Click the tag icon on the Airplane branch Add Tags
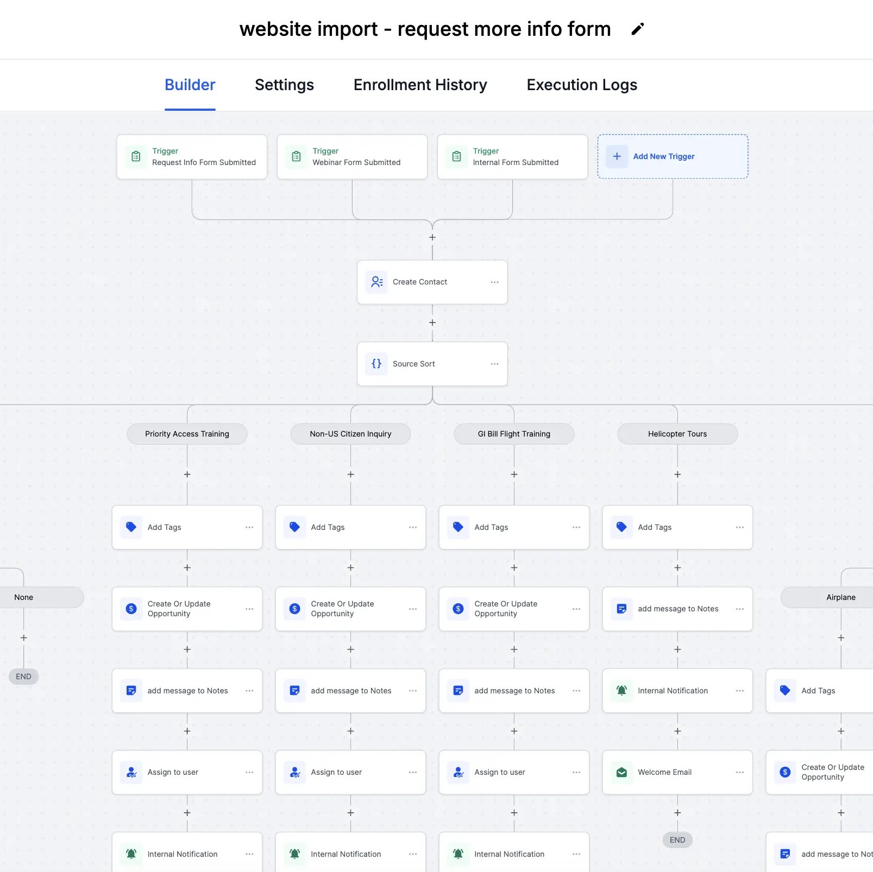Image resolution: width=873 pixels, height=872 pixels. (x=785, y=691)
